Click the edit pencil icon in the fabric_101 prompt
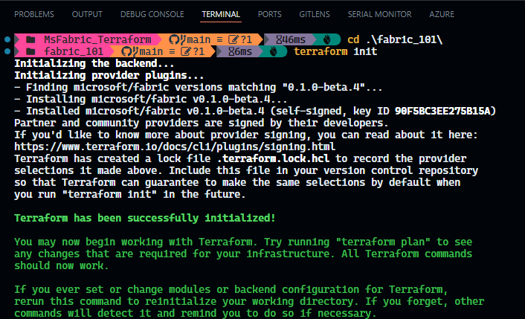This screenshot has width=525, height=319. coord(185,51)
